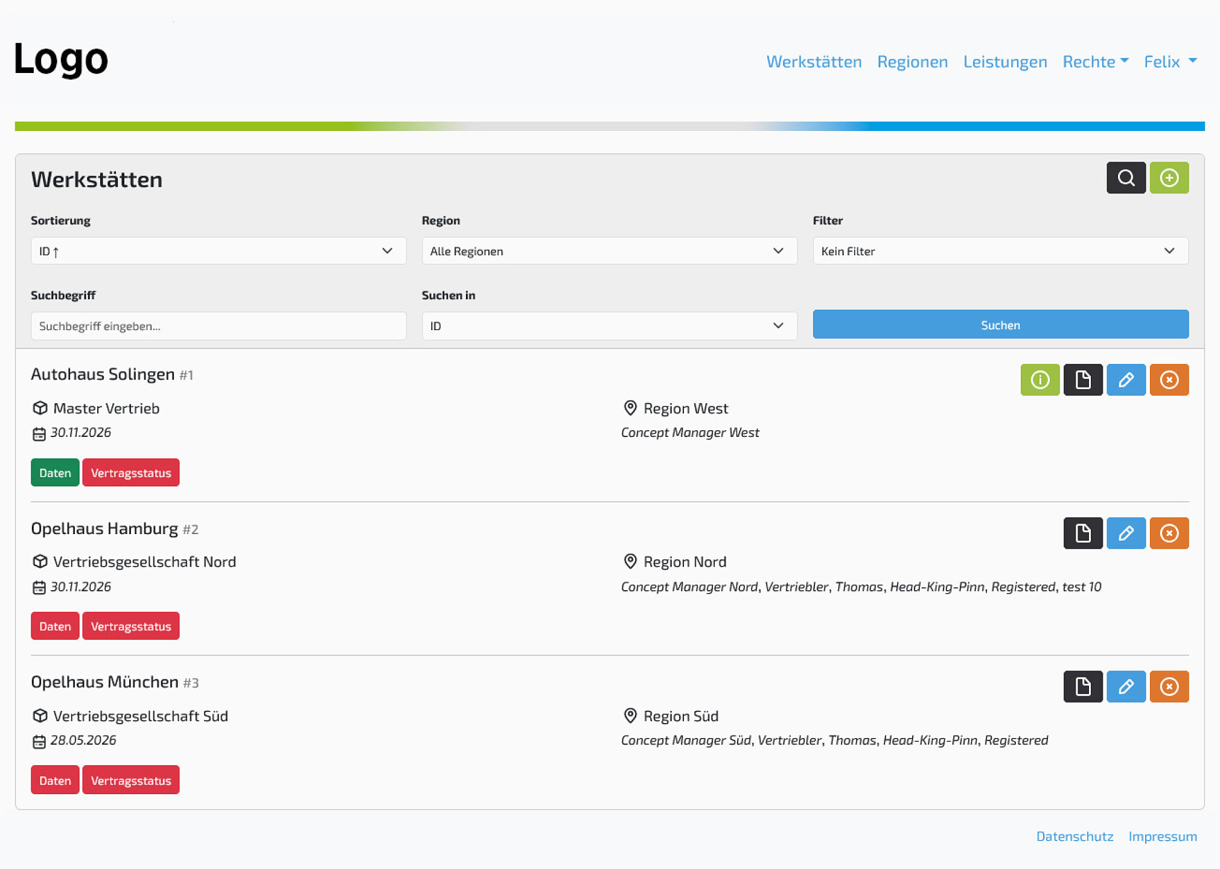Click green Daten badge for Autohaus Solingen
This screenshot has width=1220, height=869.
coord(55,473)
